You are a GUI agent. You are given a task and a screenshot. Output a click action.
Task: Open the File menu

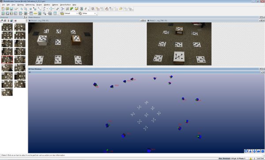coord(3,5)
